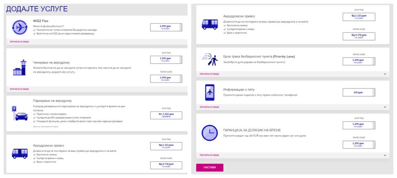This screenshot has width=397, height=178.
Task: Click the flight information phone icon
Action: 210,92
